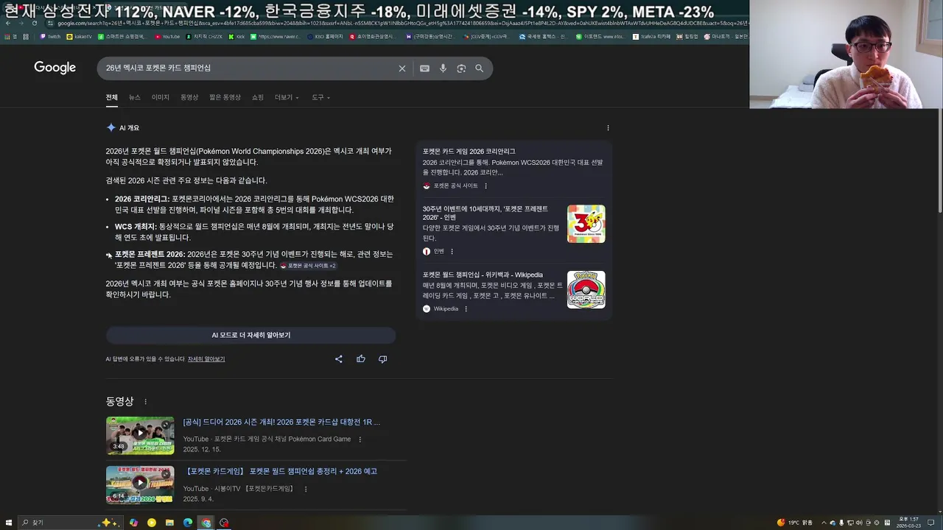Image resolution: width=943 pixels, height=530 pixels.
Task: Open the 밀링컴 bookmark
Action: tap(687, 37)
